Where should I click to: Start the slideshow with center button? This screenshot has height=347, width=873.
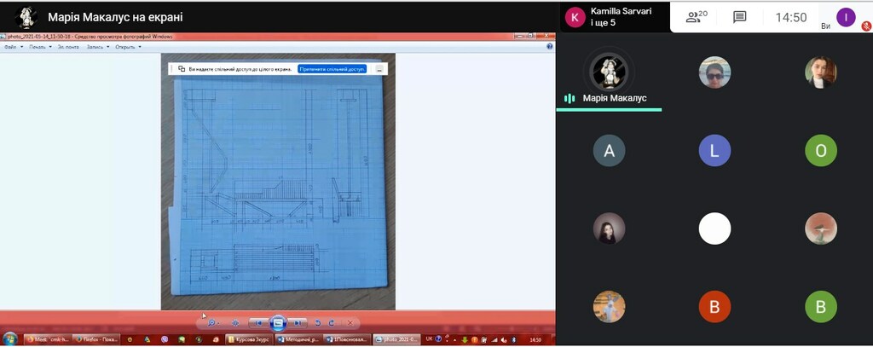[277, 323]
